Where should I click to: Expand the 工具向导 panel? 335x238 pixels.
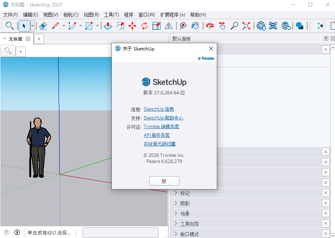(176, 224)
